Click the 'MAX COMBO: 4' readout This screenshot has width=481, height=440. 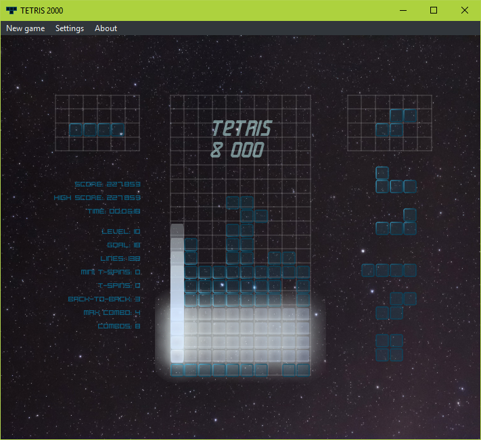112,312
